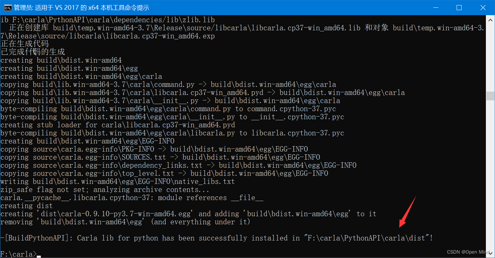495x258 pixels.
Task: Click the scrollbar up arrow
Action: coord(491,19)
